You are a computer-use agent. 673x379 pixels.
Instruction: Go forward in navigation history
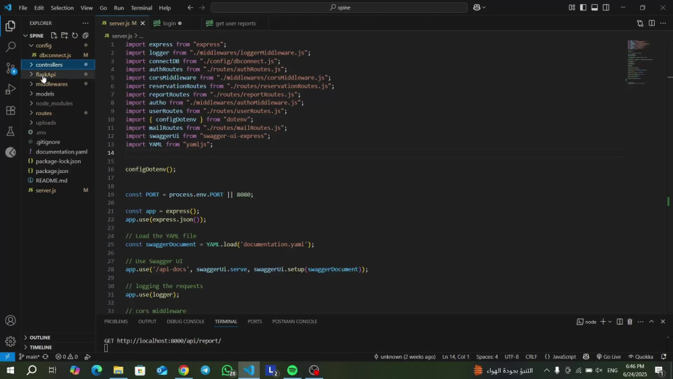(202, 7)
